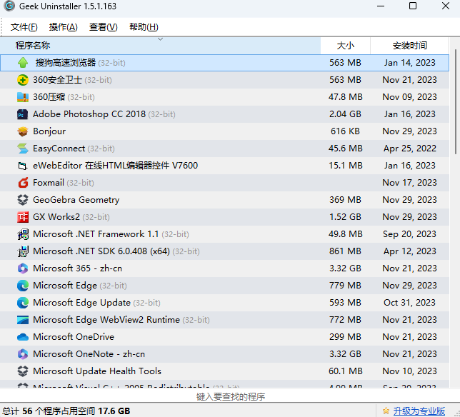Screen dimensions: 460x417
Task: Sort by the 程序名称 column header
Action: coord(160,46)
